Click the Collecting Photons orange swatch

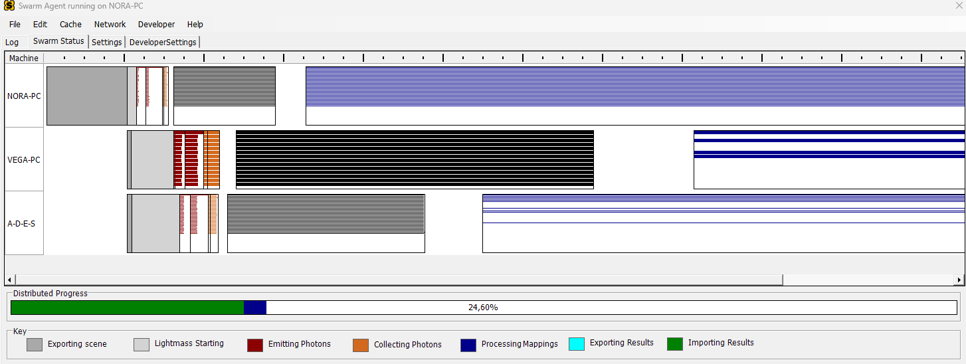coord(361,345)
